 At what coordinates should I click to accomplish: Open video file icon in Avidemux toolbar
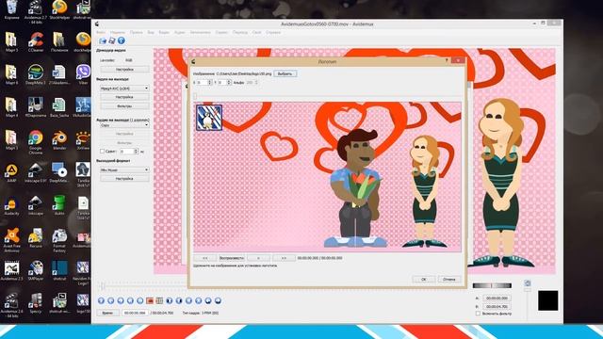(x=103, y=40)
